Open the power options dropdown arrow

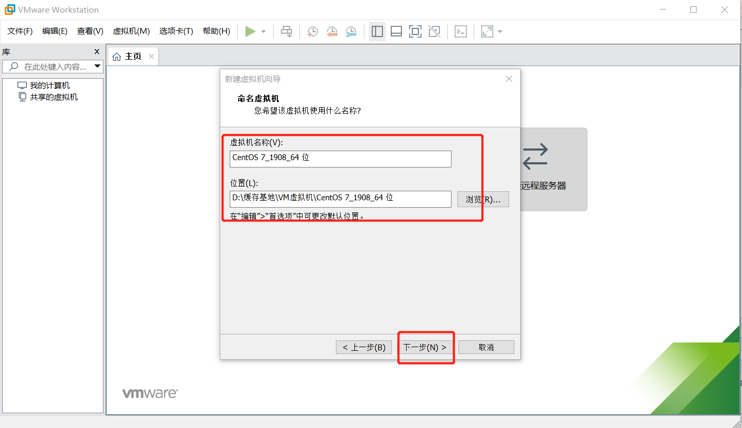(264, 32)
